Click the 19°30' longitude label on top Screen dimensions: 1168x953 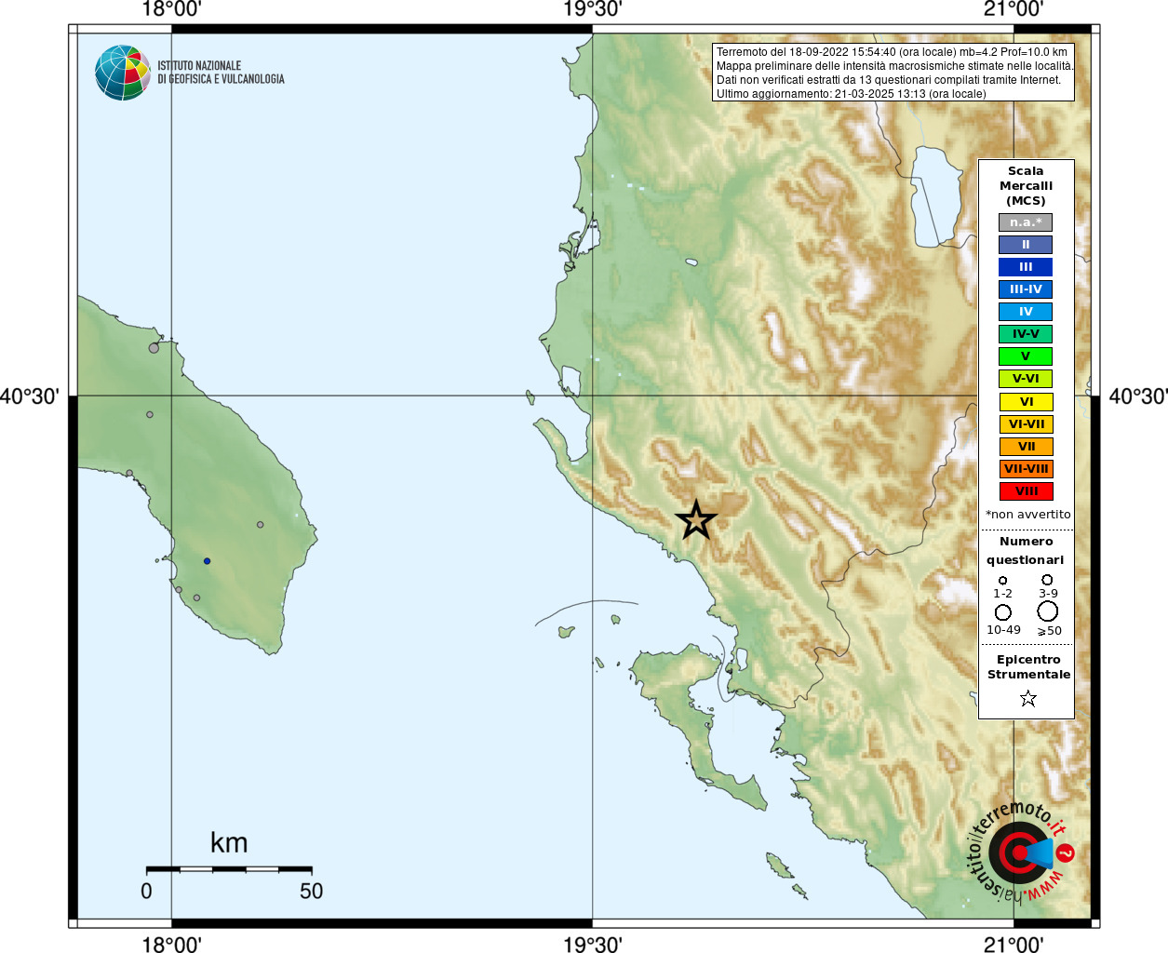[593, 9]
